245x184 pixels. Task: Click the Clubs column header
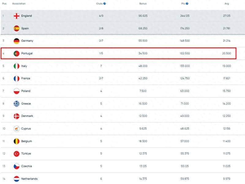tap(100, 3)
